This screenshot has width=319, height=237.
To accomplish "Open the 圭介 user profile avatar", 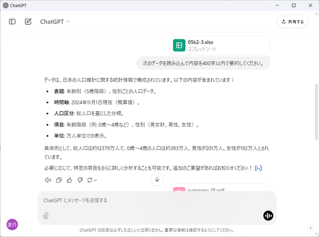I will tap(12, 225).
